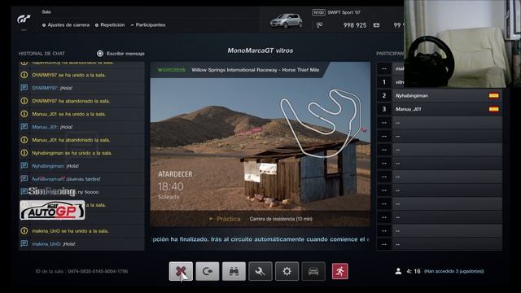Click 'Han accedido 3 jugador(es)' status

(x=454, y=271)
